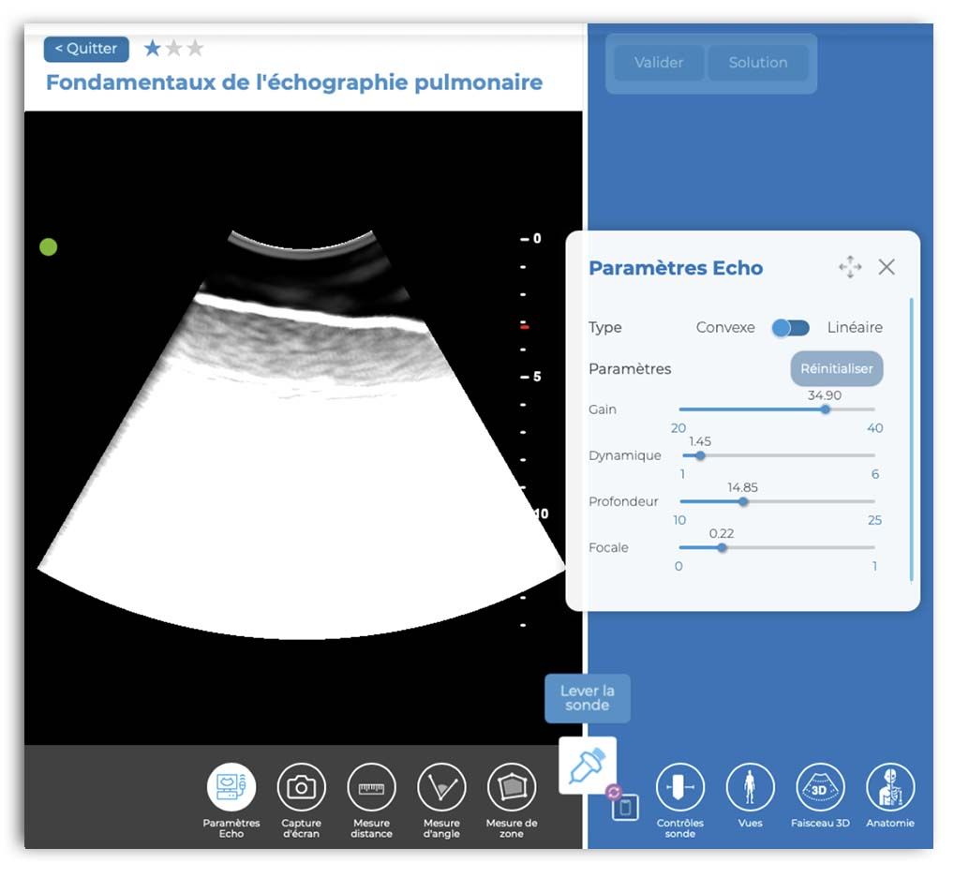The image size is (954, 878).
Task: Click the probe icon tile
Action: [588, 766]
